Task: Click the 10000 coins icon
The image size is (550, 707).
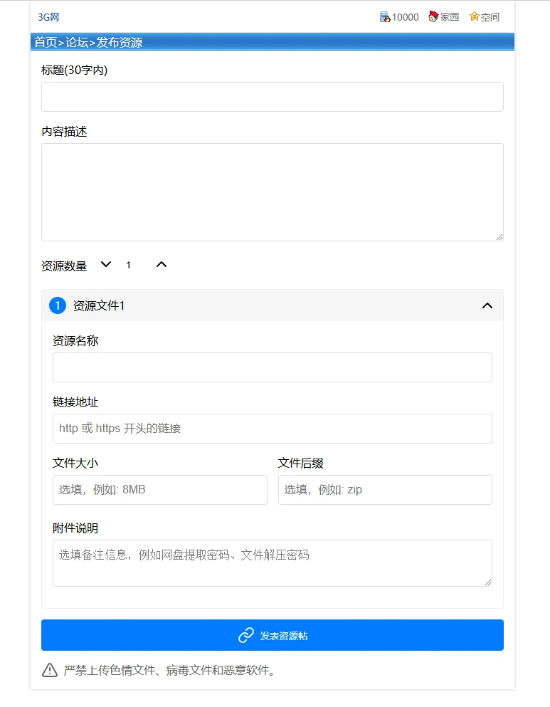Action: [x=385, y=17]
